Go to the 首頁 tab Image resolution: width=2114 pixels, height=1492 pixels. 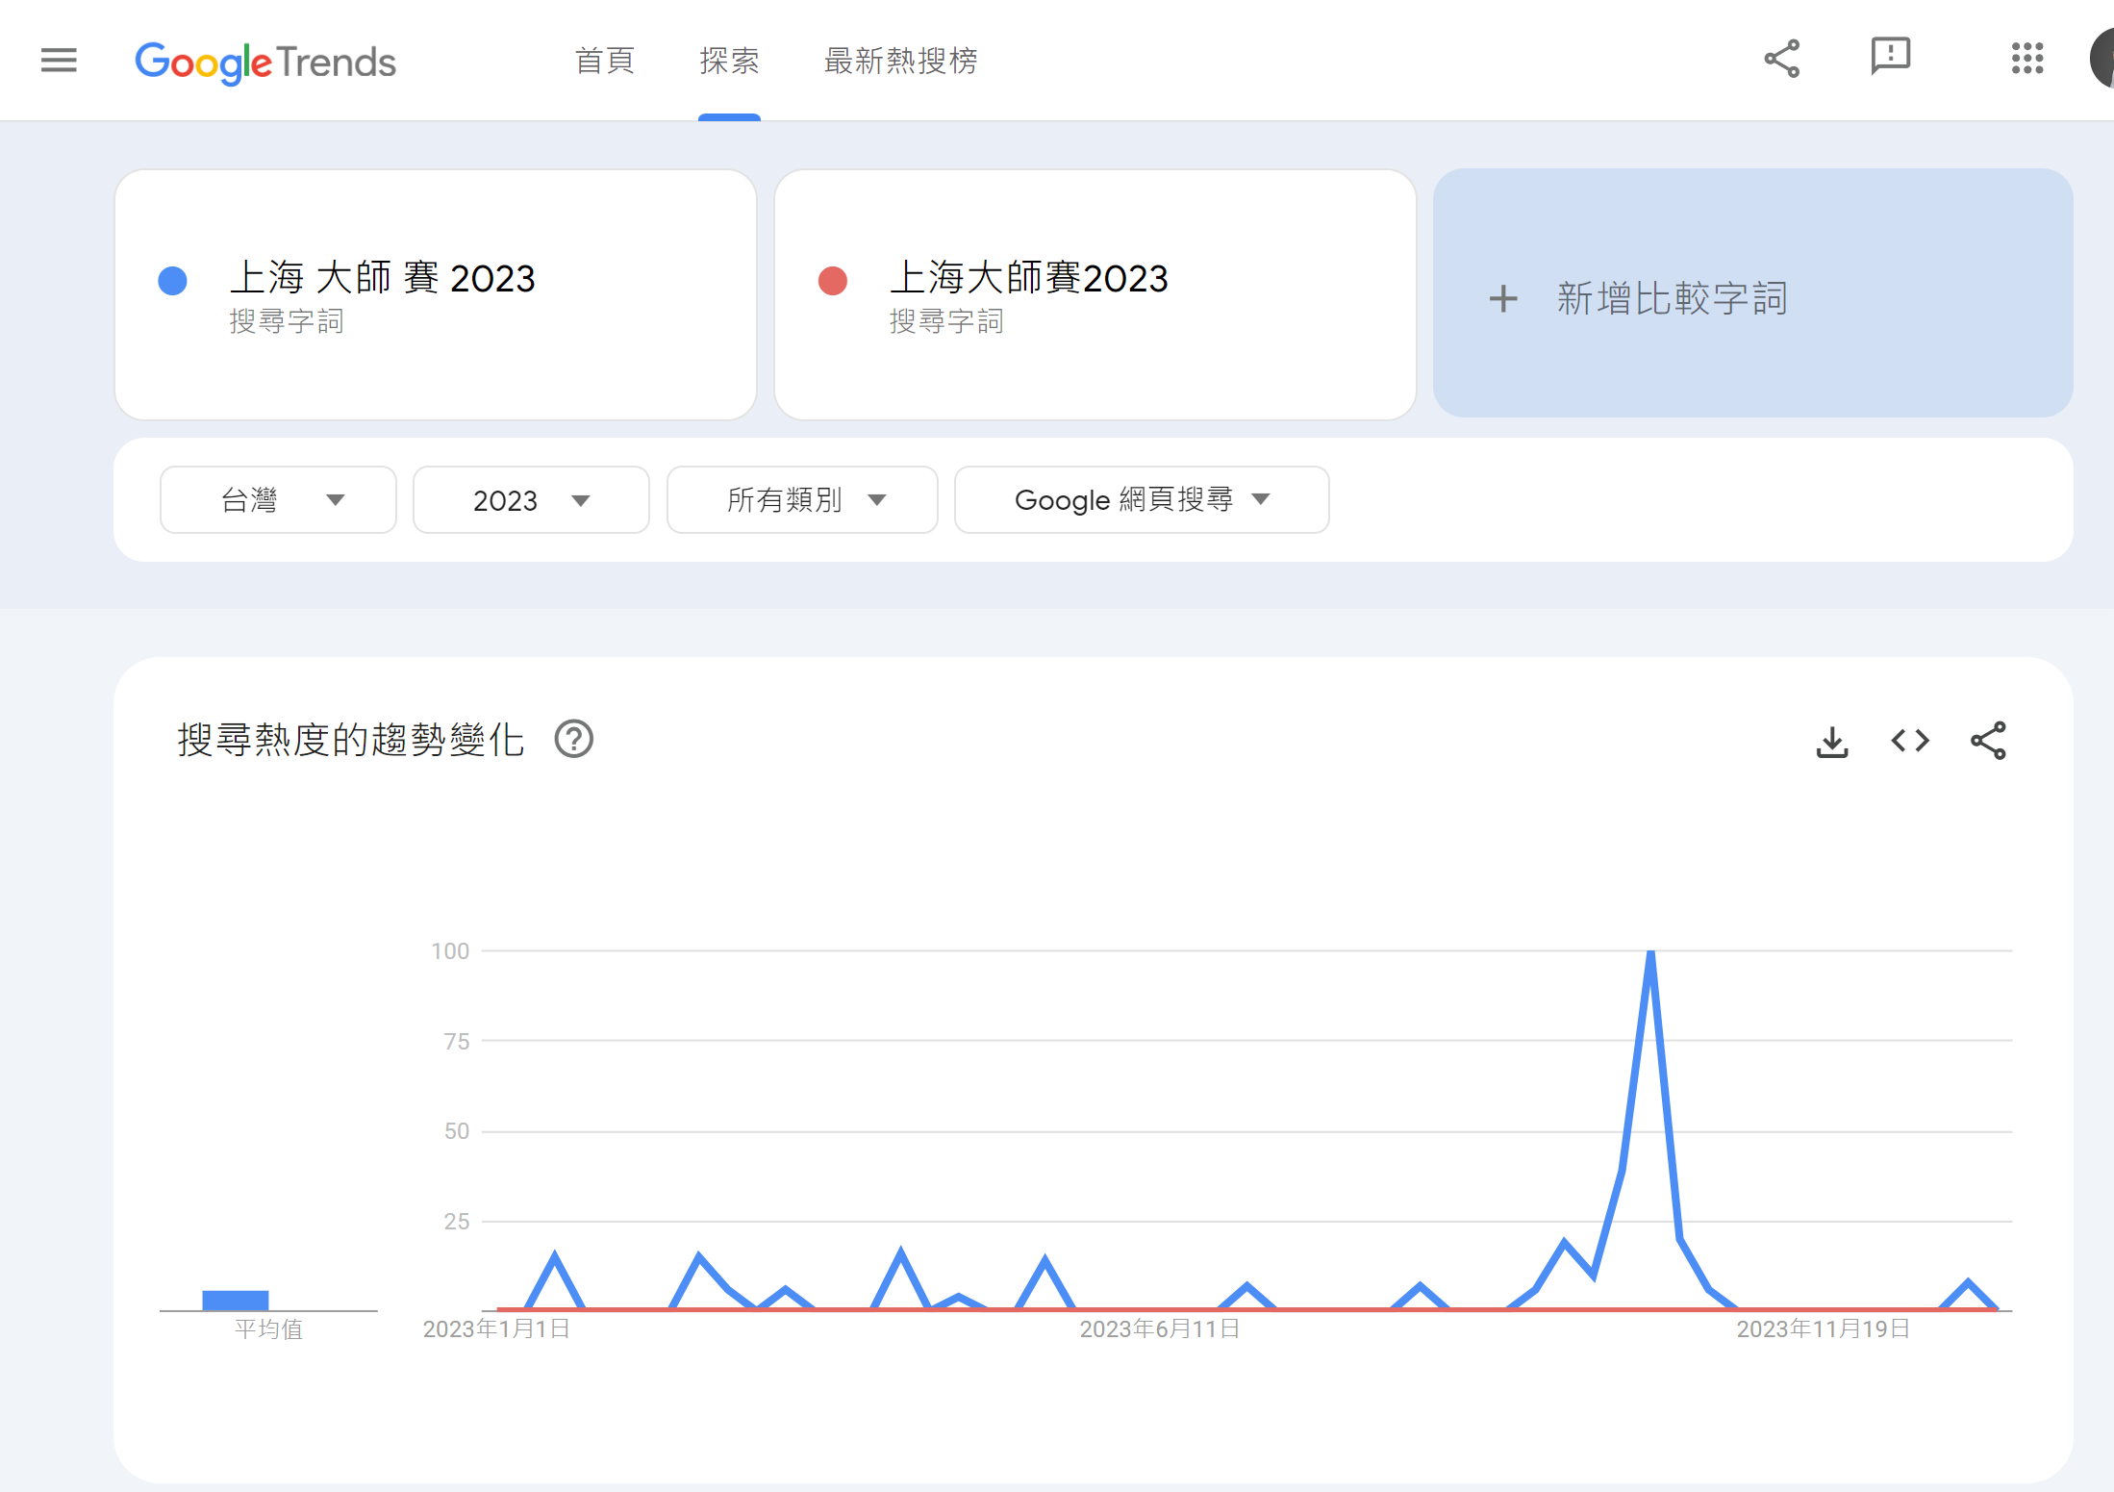coord(604,62)
